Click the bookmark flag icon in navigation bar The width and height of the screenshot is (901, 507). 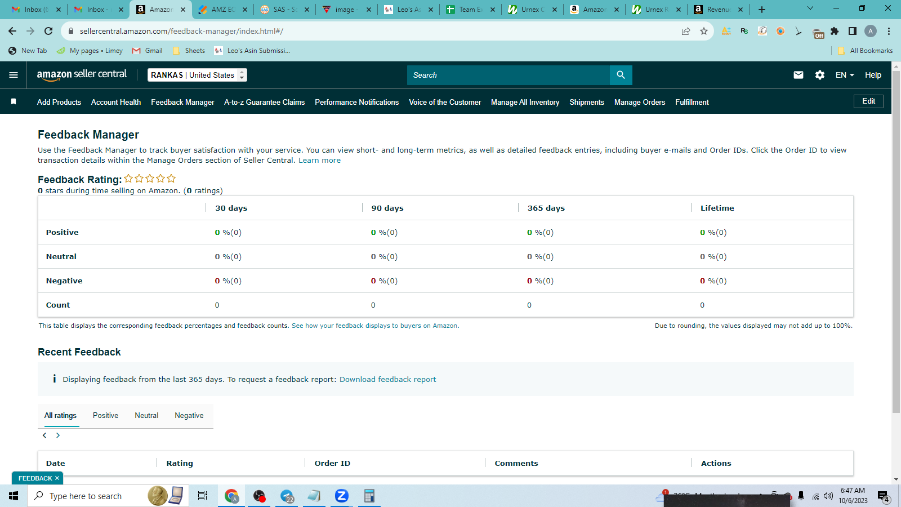14,102
